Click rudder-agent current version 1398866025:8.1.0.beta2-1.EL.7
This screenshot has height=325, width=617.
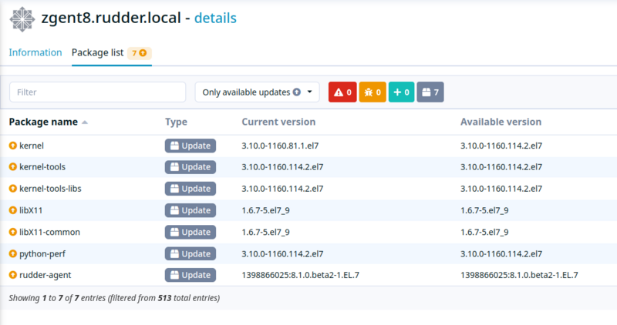301,275
